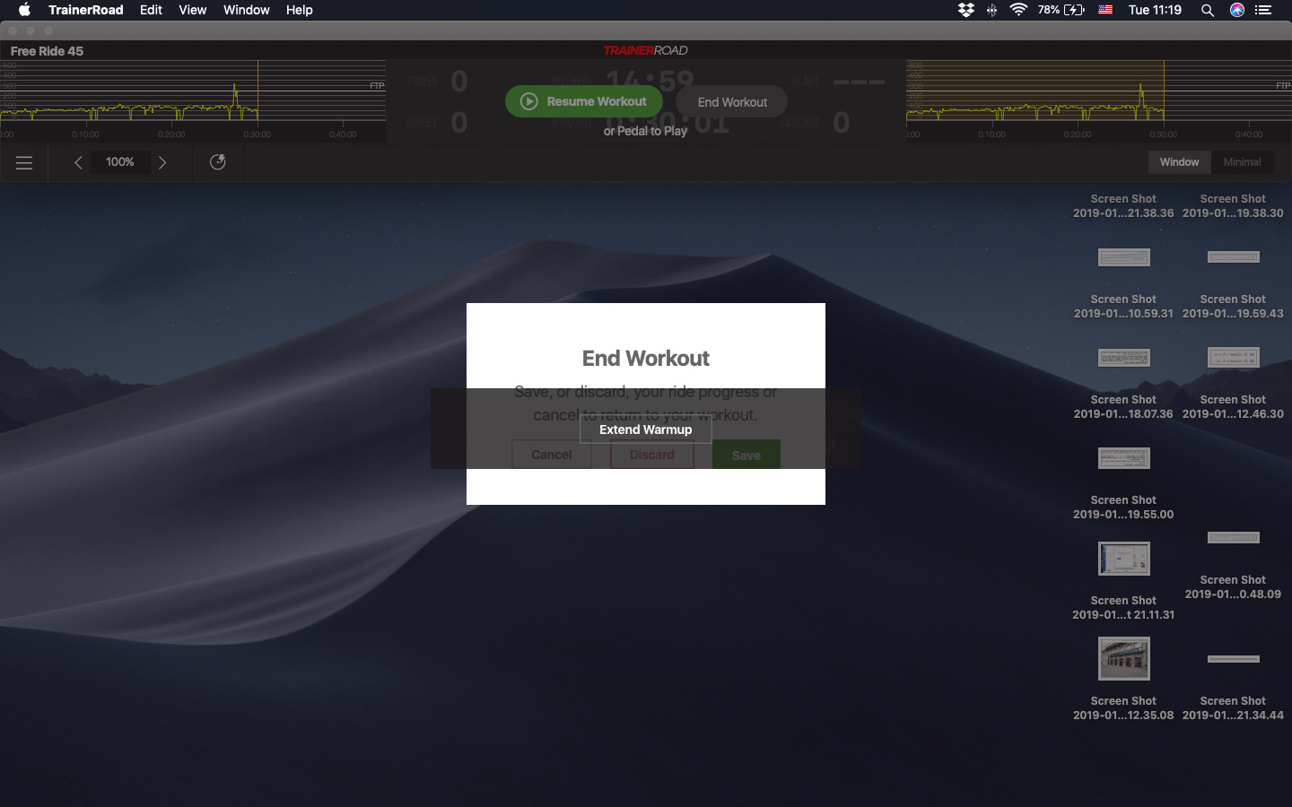Click the clock showing Tue 11:19
Viewport: 1292px width, 807px height.
1155,10
